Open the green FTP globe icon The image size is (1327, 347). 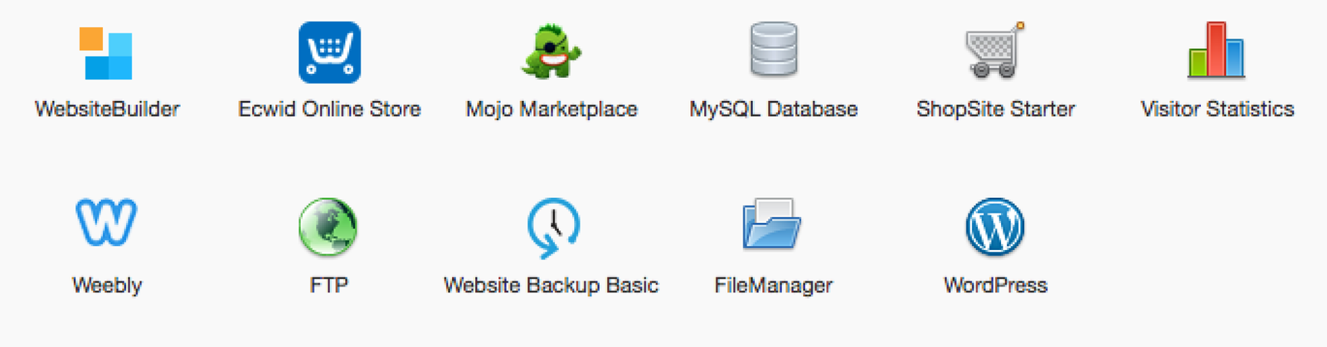pyautogui.click(x=328, y=226)
